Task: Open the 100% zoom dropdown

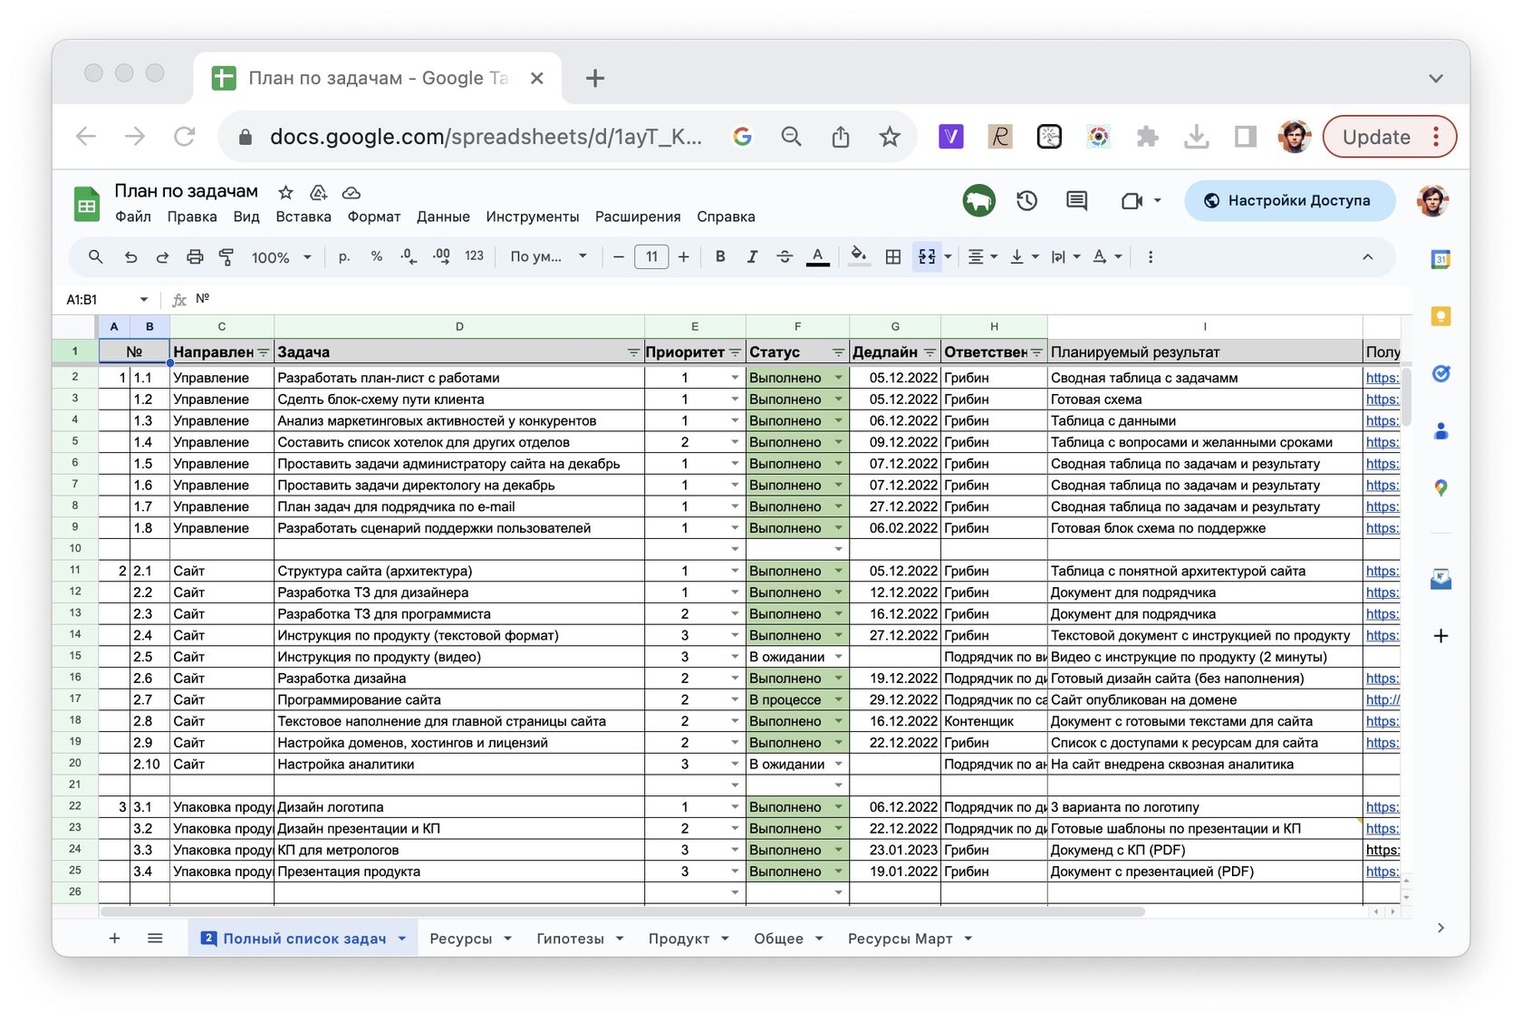Action: coord(281,257)
